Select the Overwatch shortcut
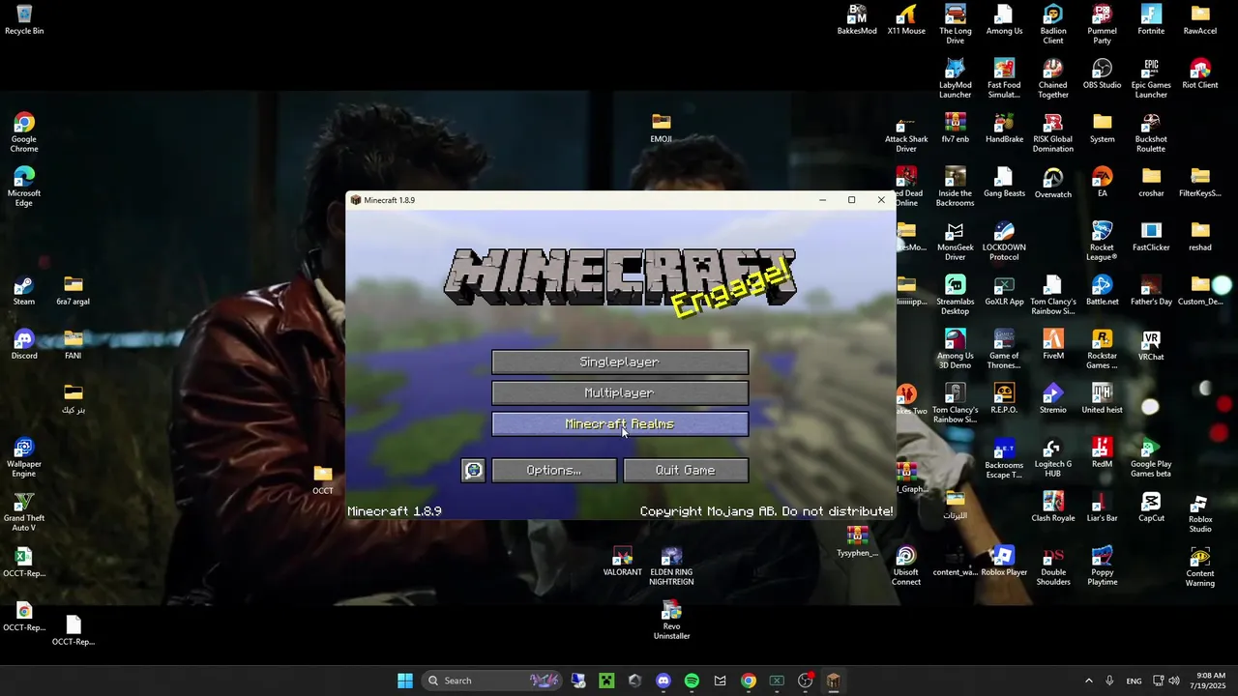This screenshot has height=696, width=1238. [1053, 184]
